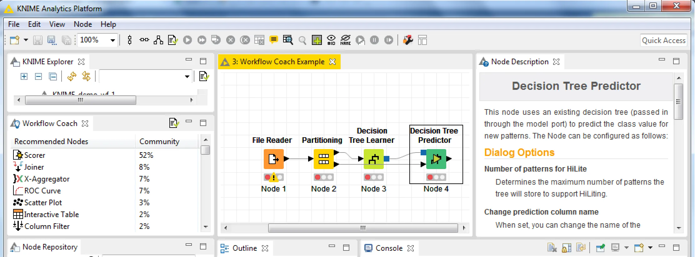Viewport: 695px width, 257px height.
Task: Click the Save As toolbar icon
Action: point(52,40)
